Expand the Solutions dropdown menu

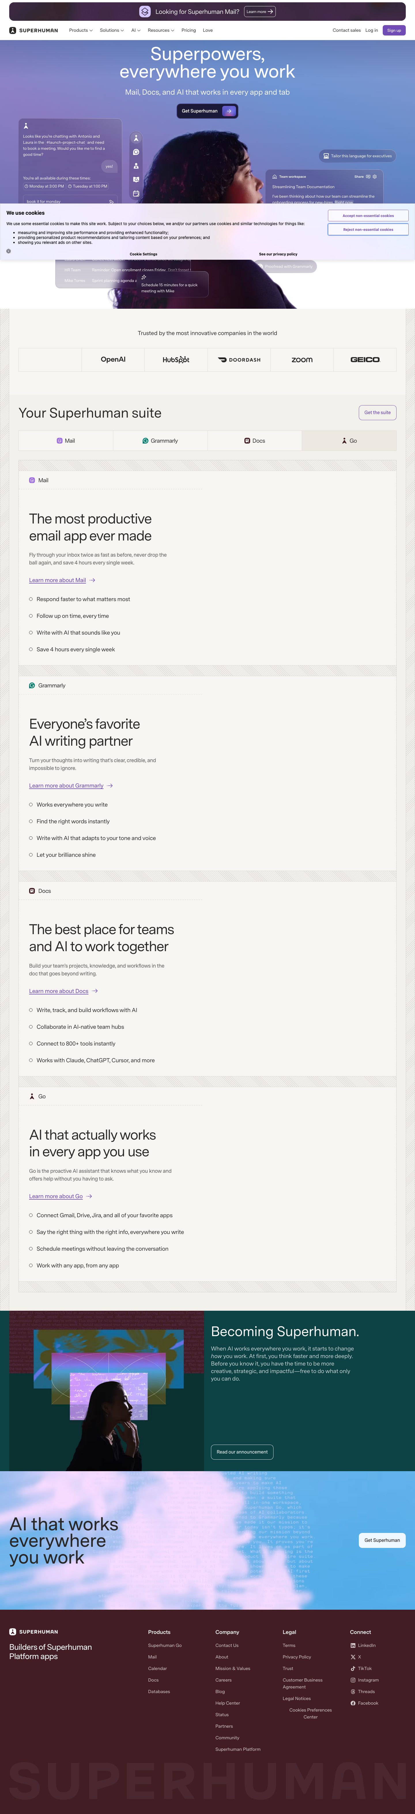click(112, 30)
